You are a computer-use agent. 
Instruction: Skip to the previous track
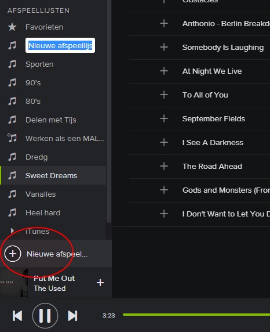tap(17, 316)
